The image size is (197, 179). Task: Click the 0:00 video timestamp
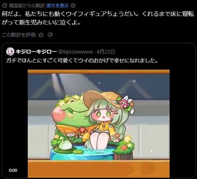click(13, 170)
